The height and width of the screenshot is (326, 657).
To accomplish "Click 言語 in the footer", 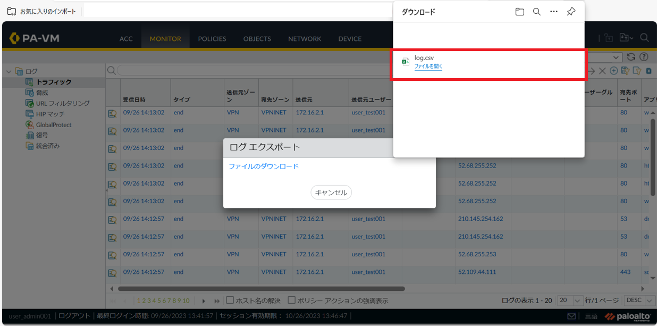I will [x=591, y=316].
